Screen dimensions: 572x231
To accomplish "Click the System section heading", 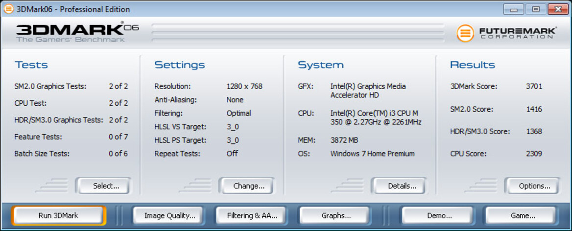I will [320, 65].
